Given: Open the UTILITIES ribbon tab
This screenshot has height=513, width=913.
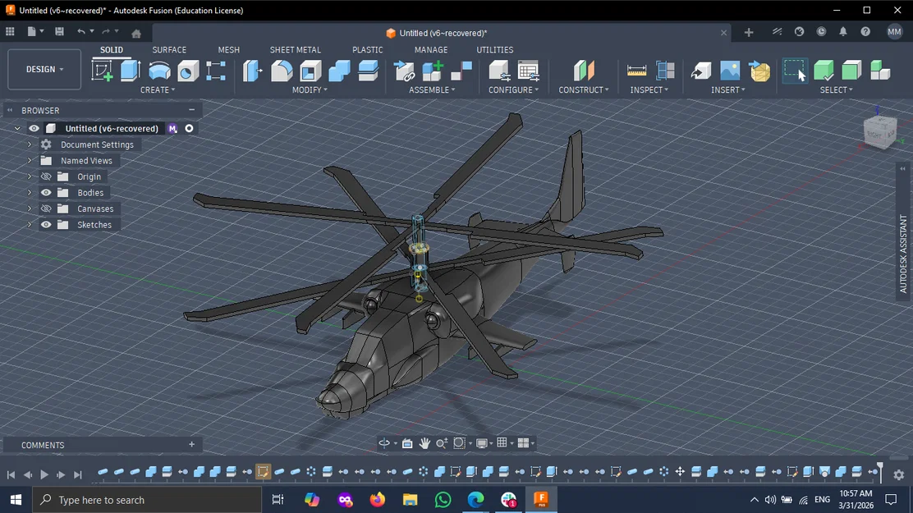Looking at the screenshot, I should pyautogui.click(x=494, y=49).
